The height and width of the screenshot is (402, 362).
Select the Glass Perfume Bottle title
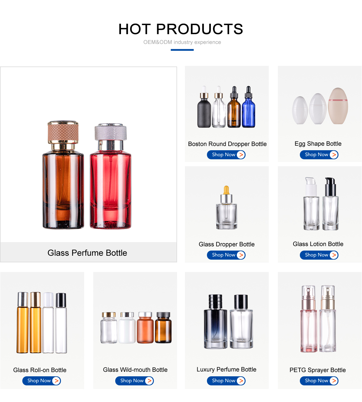click(87, 253)
